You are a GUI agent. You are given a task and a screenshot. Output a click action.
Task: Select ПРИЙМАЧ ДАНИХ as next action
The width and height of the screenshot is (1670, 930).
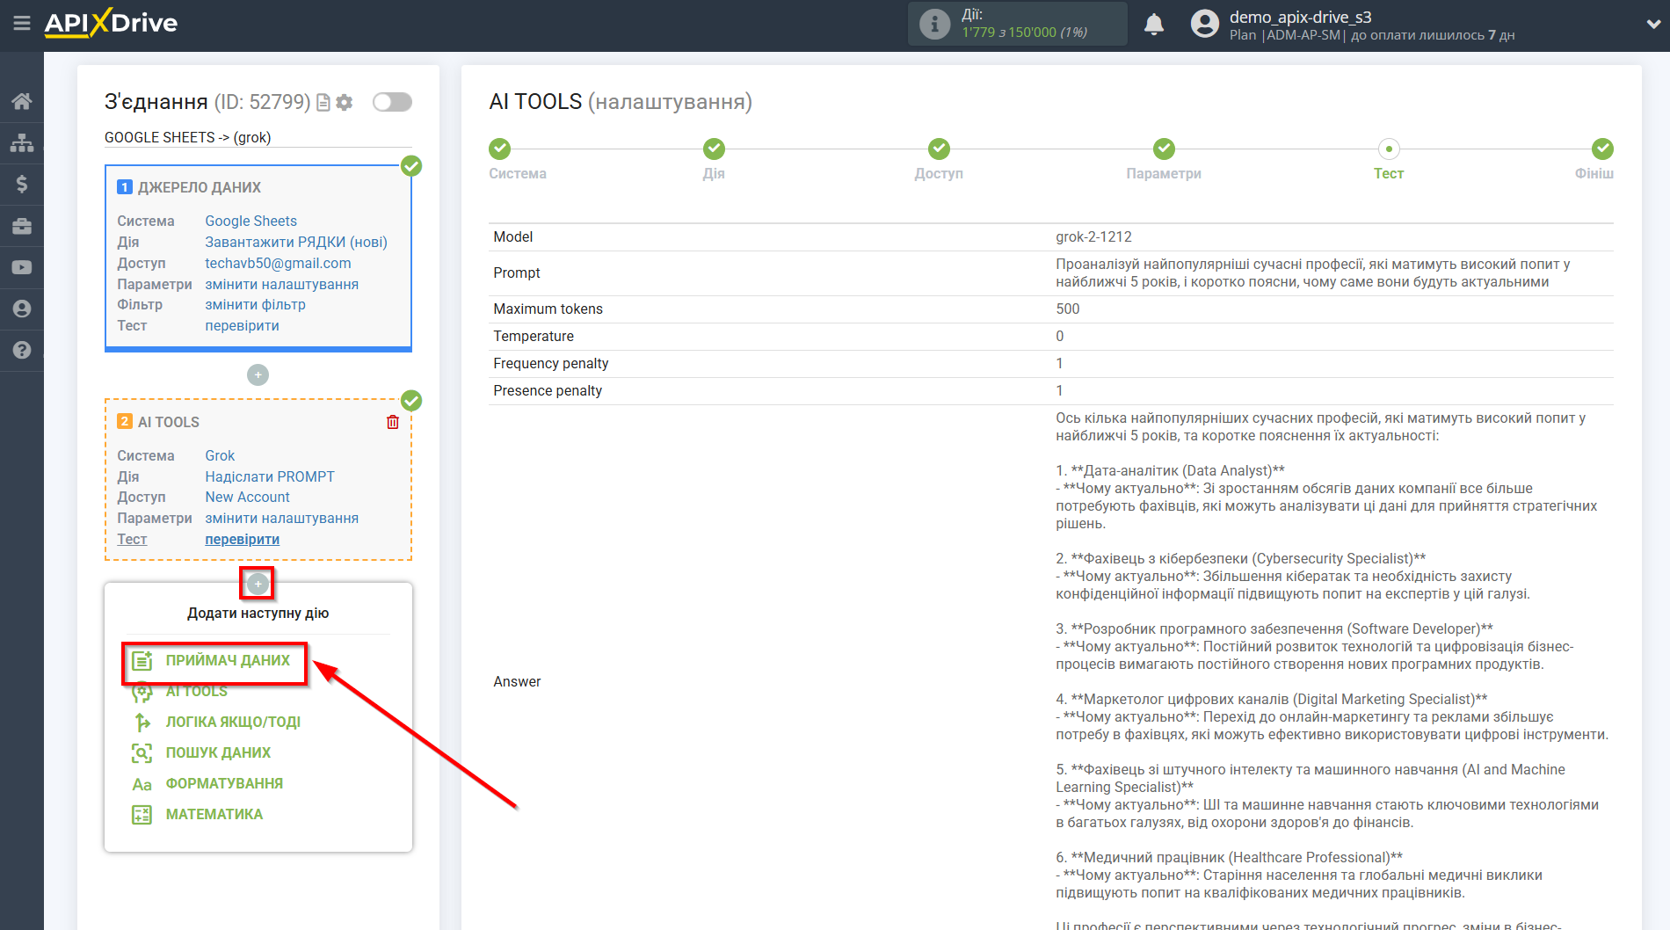227,659
